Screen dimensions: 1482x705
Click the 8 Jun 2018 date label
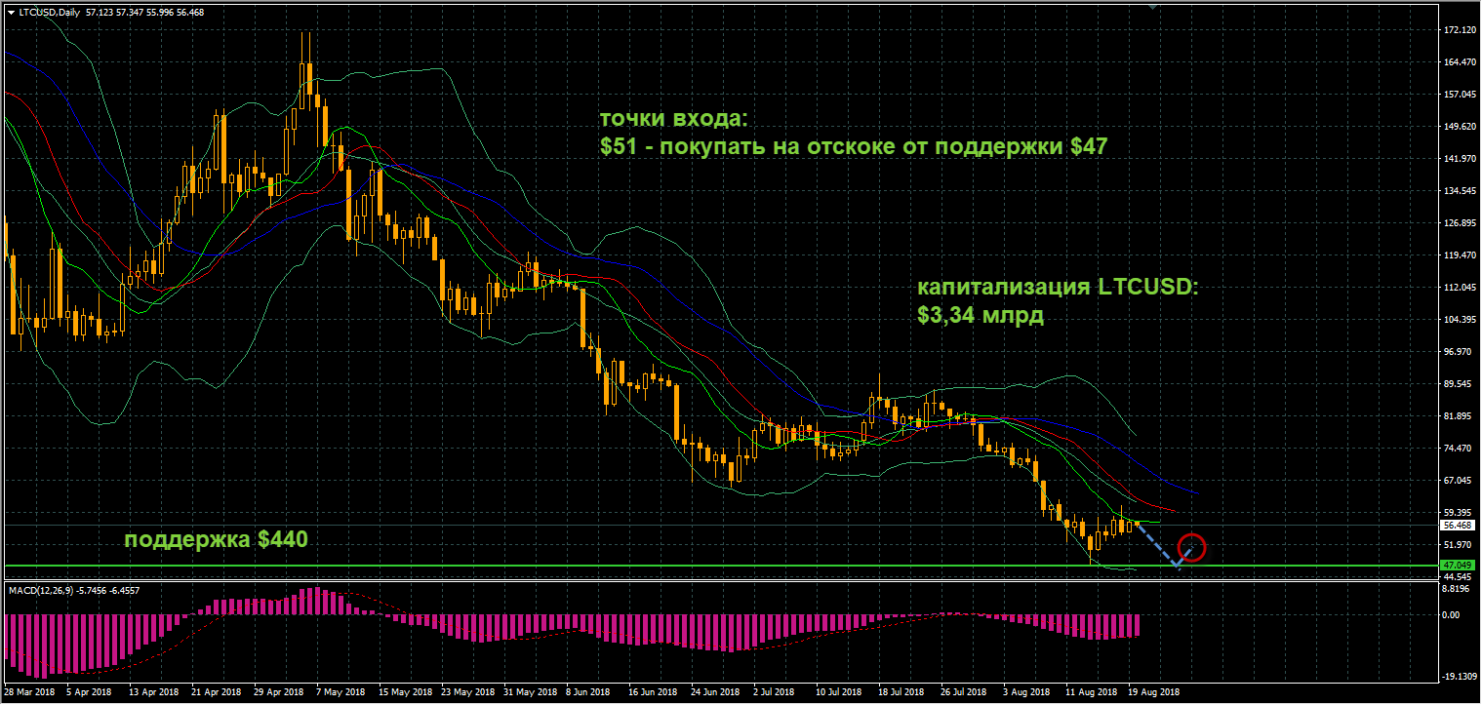pyautogui.click(x=587, y=692)
